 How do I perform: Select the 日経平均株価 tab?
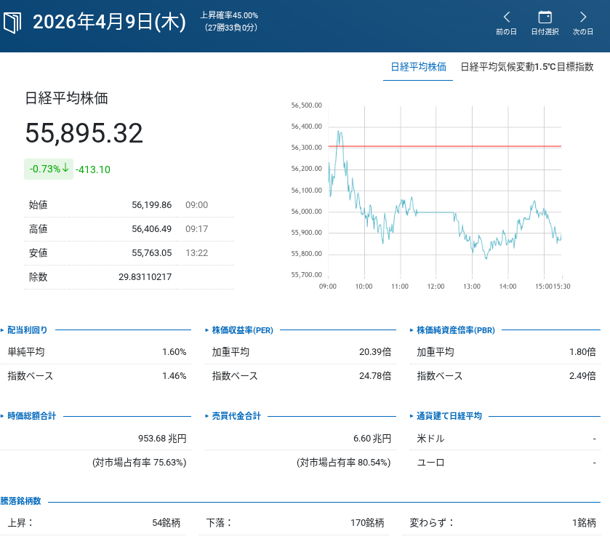pos(418,67)
